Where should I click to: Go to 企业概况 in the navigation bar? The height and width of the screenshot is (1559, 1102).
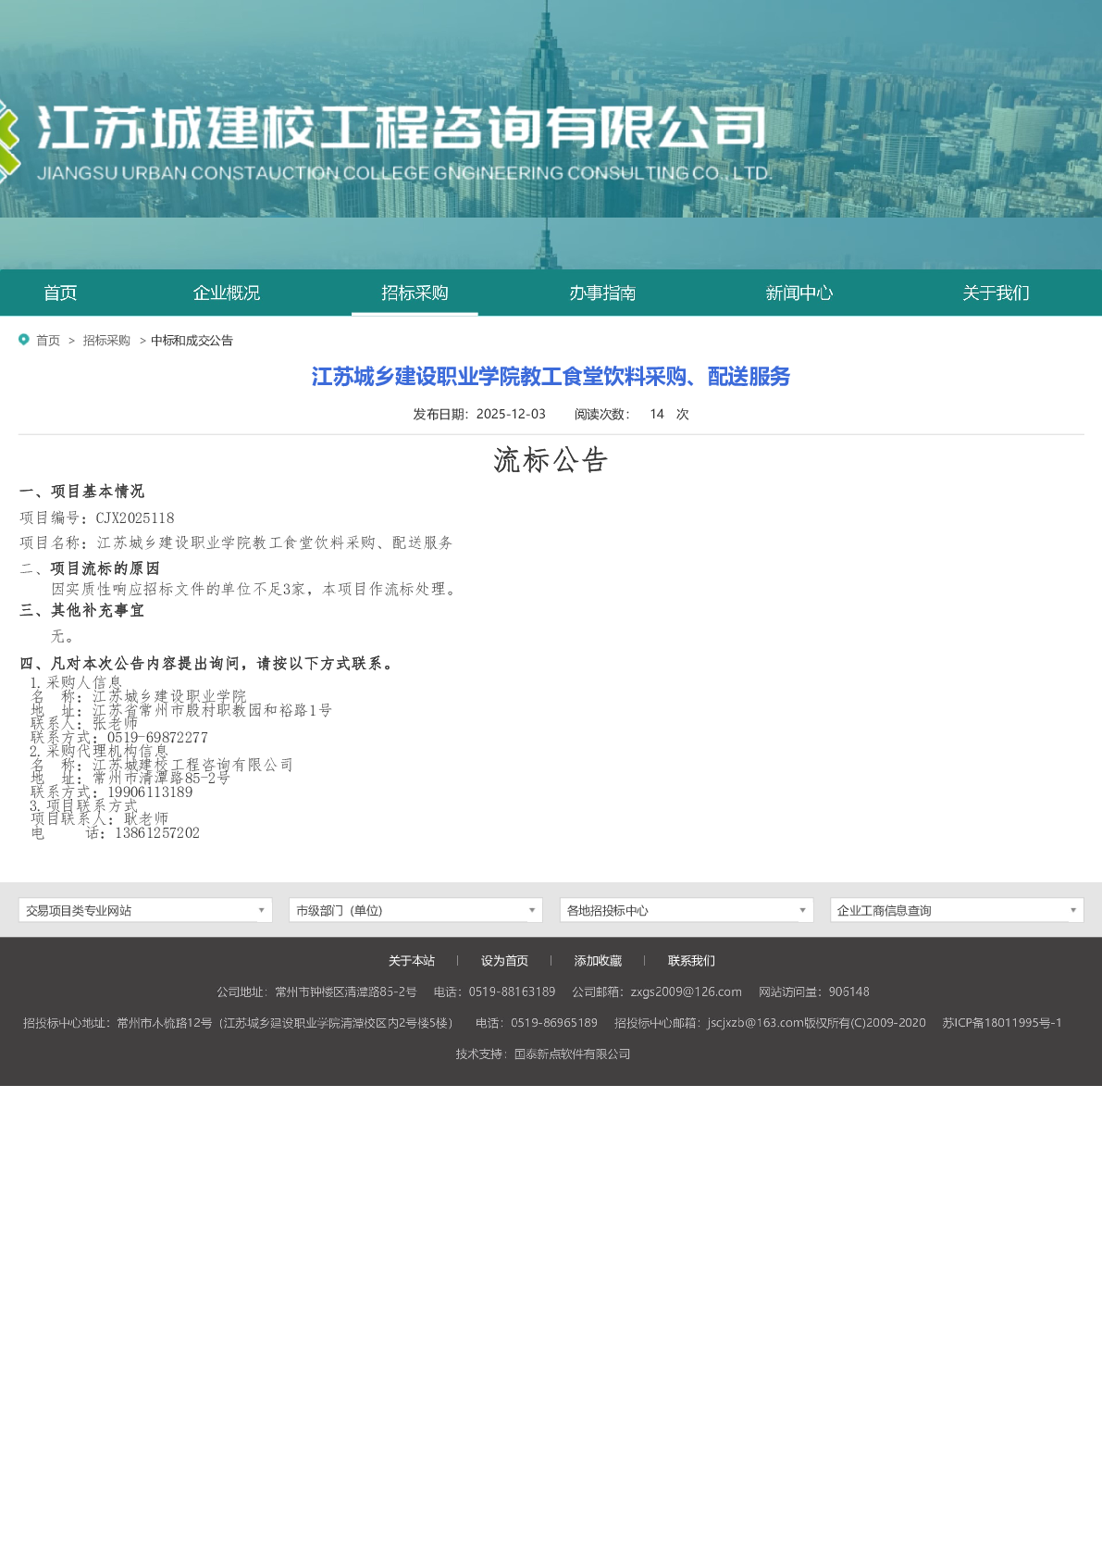tap(226, 293)
